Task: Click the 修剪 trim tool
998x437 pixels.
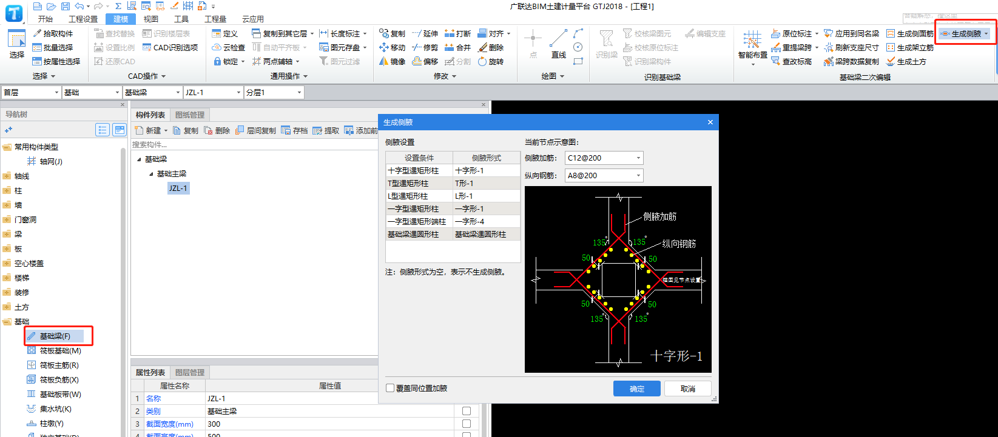Action: (425, 47)
